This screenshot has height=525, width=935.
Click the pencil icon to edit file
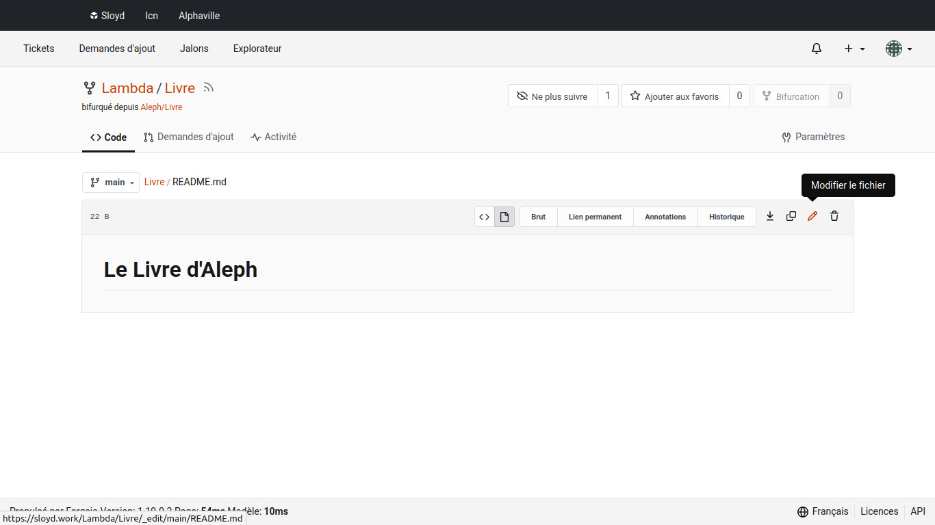[x=812, y=217]
